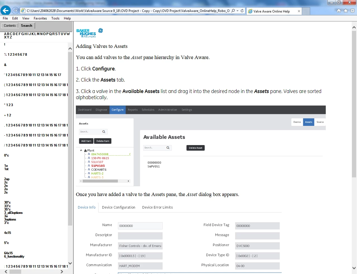Click Available Assets search magnifier icon

pyautogui.click(x=168, y=148)
